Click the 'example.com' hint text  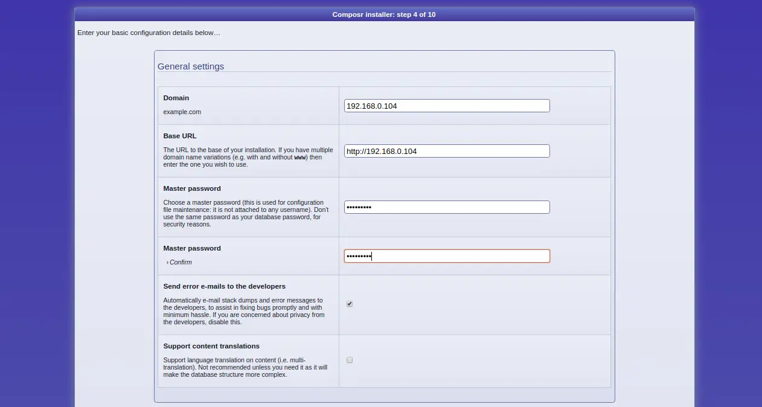pyautogui.click(x=182, y=112)
